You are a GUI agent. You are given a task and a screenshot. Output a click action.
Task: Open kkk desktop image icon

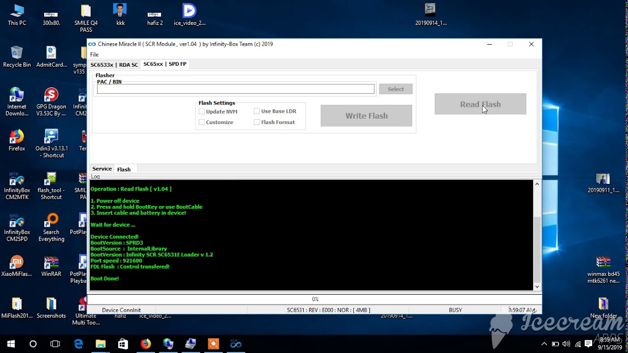coord(120,15)
